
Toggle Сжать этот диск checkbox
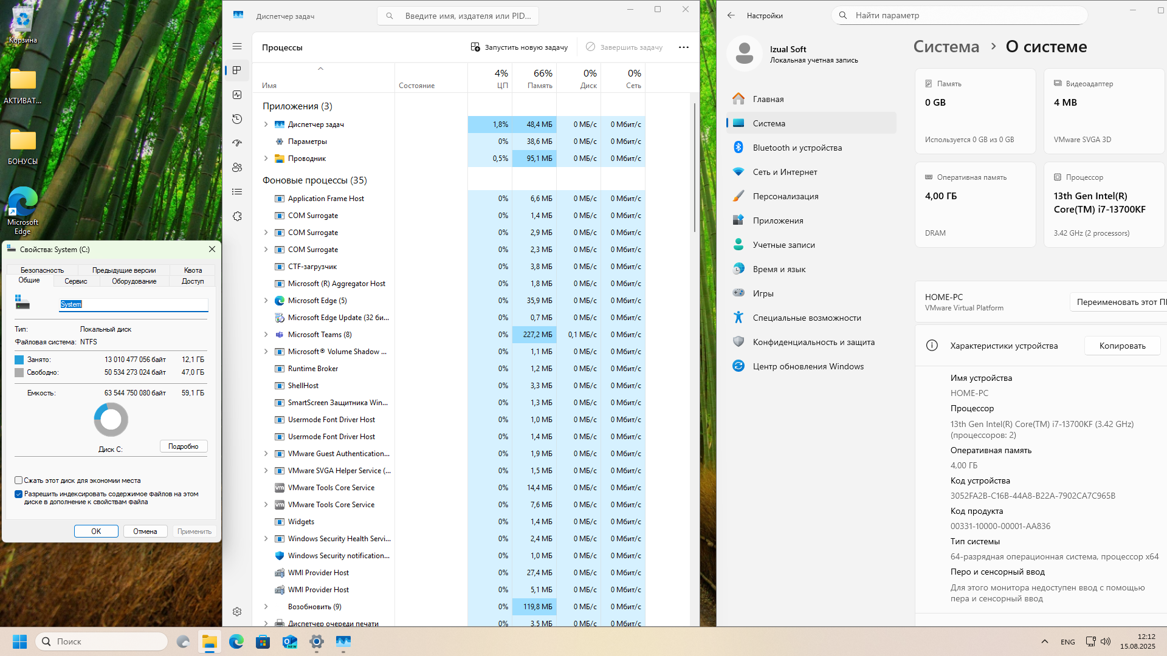point(18,480)
